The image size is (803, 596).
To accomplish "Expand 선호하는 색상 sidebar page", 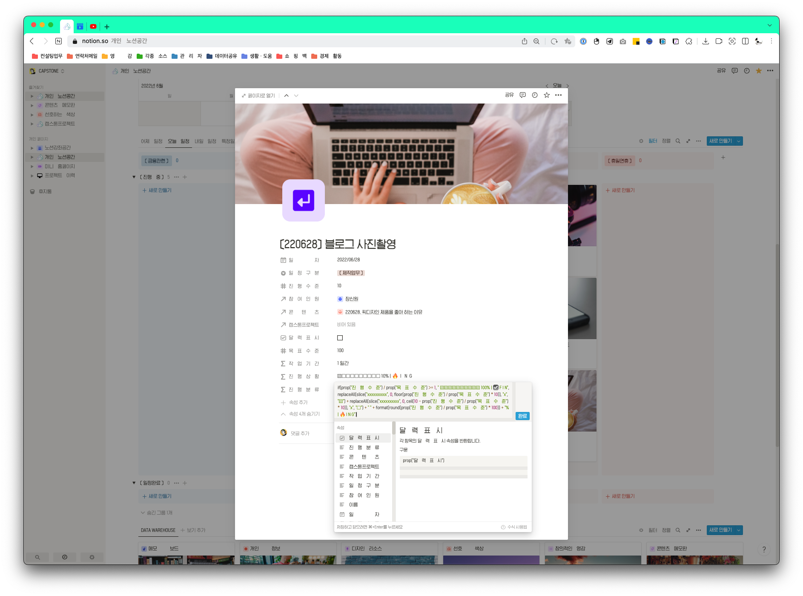I will (x=32, y=115).
